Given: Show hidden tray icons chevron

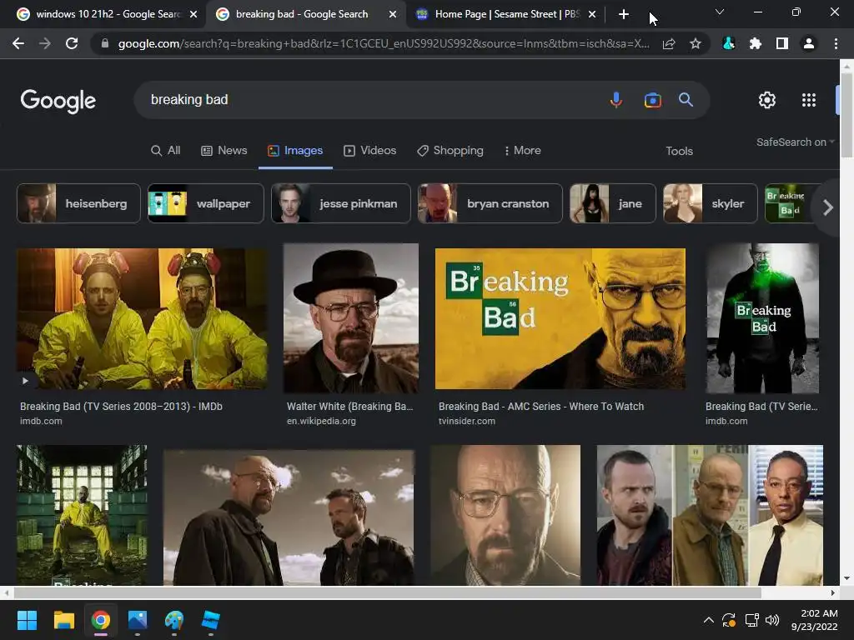Looking at the screenshot, I should (x=709, y=620).
